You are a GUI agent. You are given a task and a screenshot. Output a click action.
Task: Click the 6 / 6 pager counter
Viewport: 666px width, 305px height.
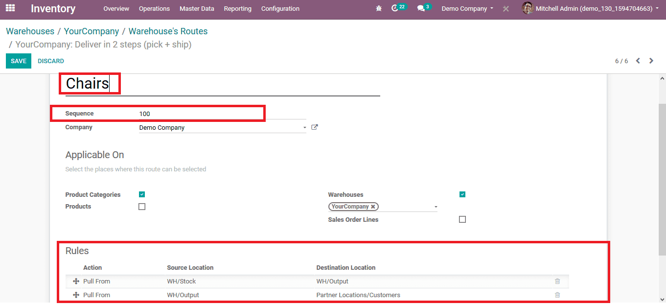pyautogui.click(x=621, y=61)
